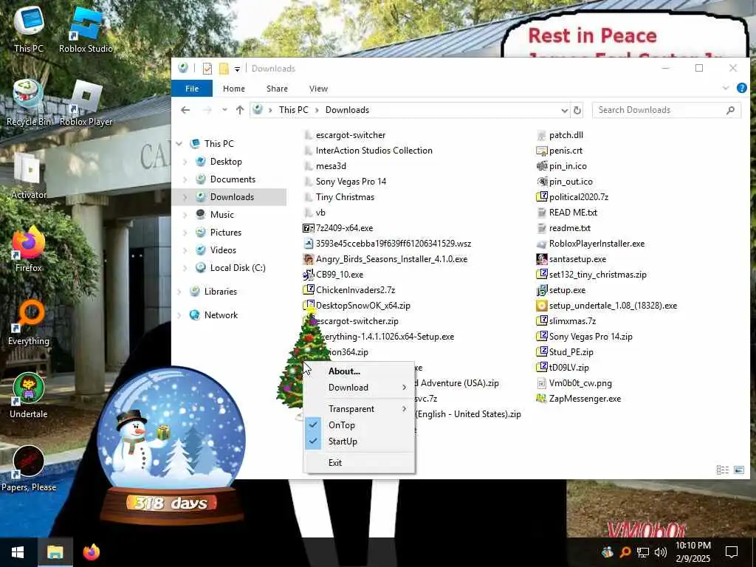756x567 pixels.
Task: Choose Exit in the context menu
Action: pyautogui.click(x=359, y=463)
